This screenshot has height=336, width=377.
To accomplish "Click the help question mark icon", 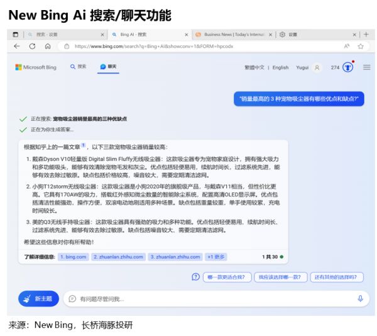I will click(x=196, y=276).
